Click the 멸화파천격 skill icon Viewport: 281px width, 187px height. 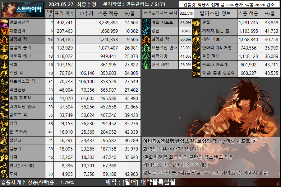pos(4,23)
